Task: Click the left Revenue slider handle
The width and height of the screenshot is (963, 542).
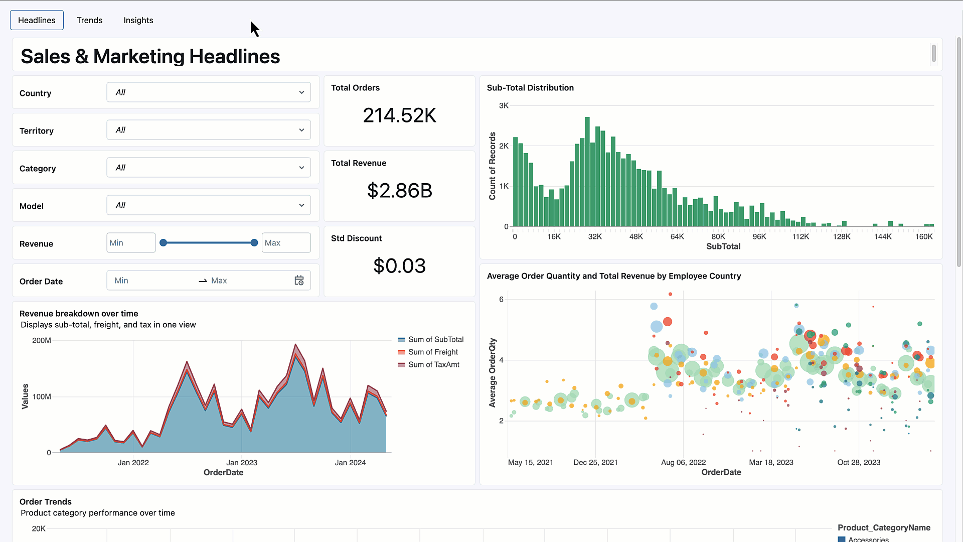Action: [x=163, y=243]
